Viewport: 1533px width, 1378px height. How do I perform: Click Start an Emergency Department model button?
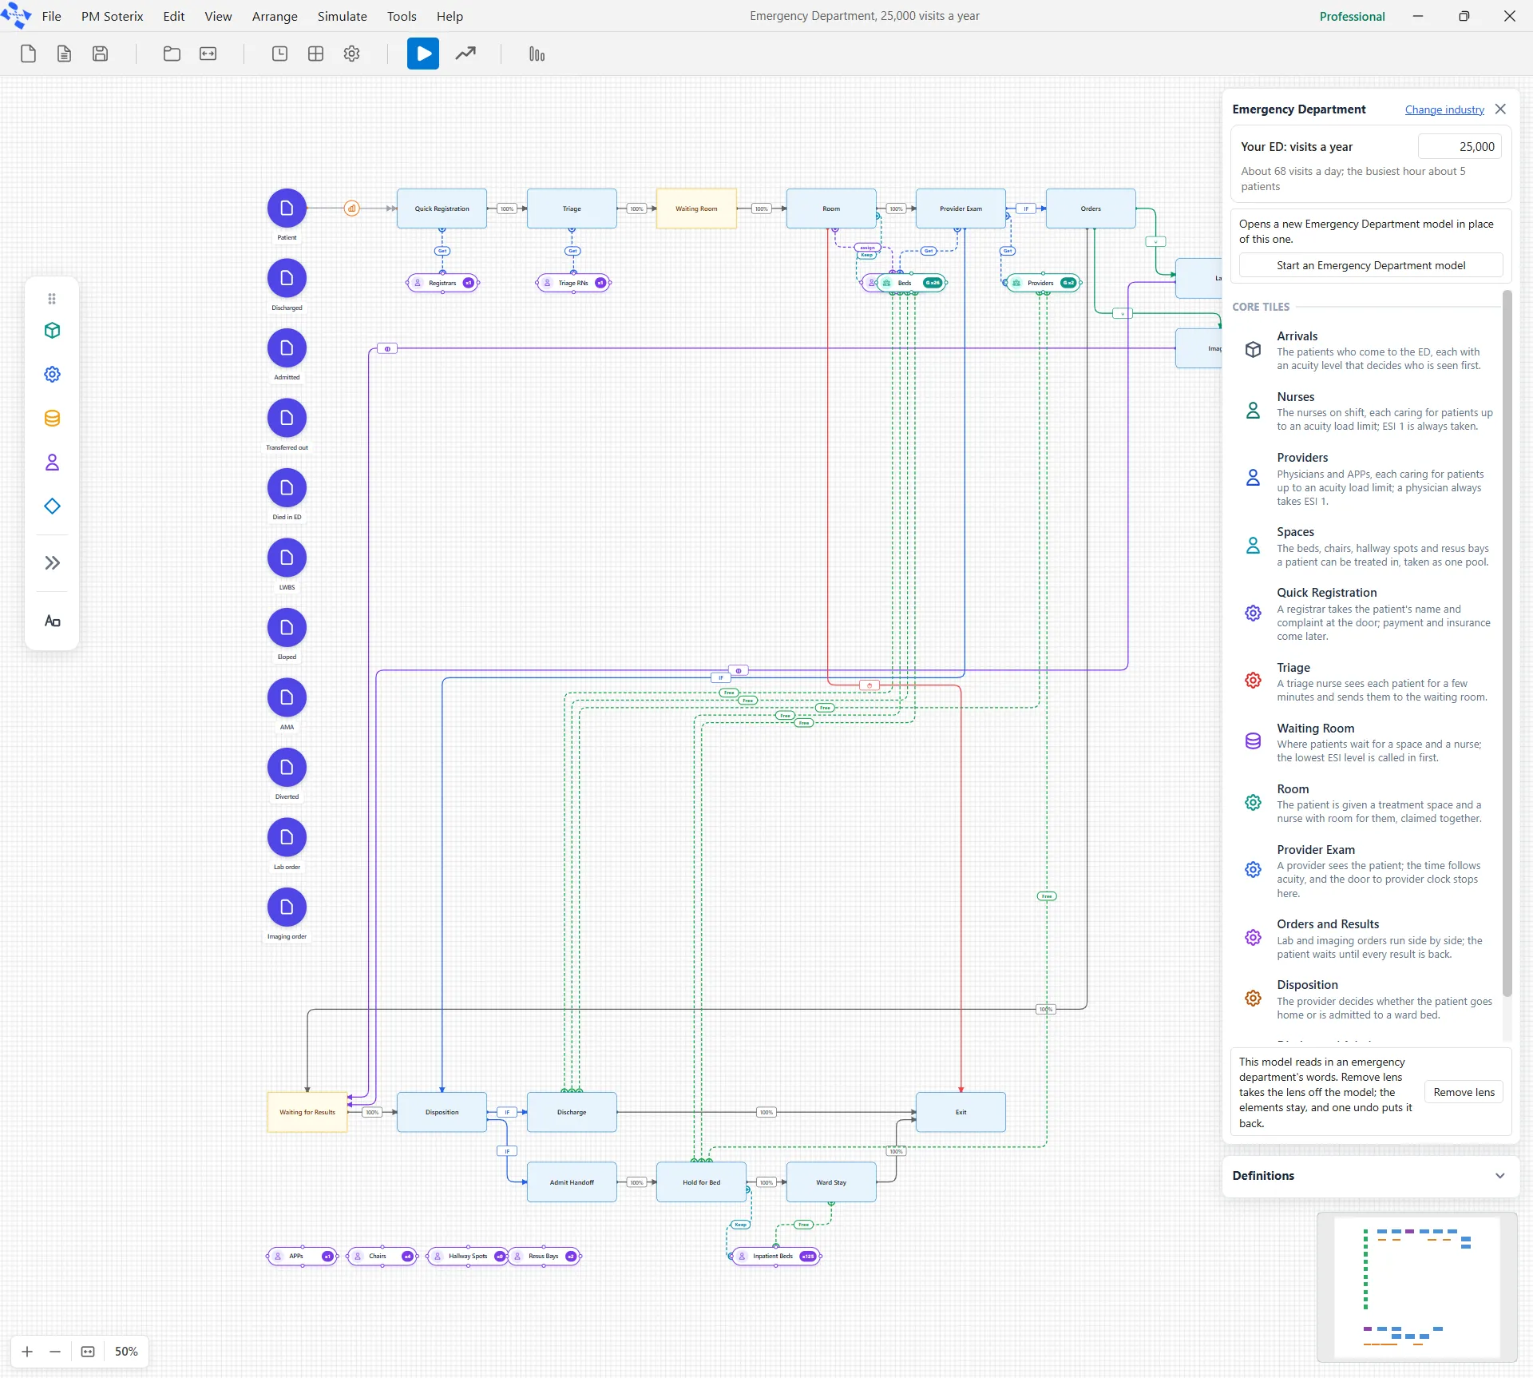tap(1370, 265)
